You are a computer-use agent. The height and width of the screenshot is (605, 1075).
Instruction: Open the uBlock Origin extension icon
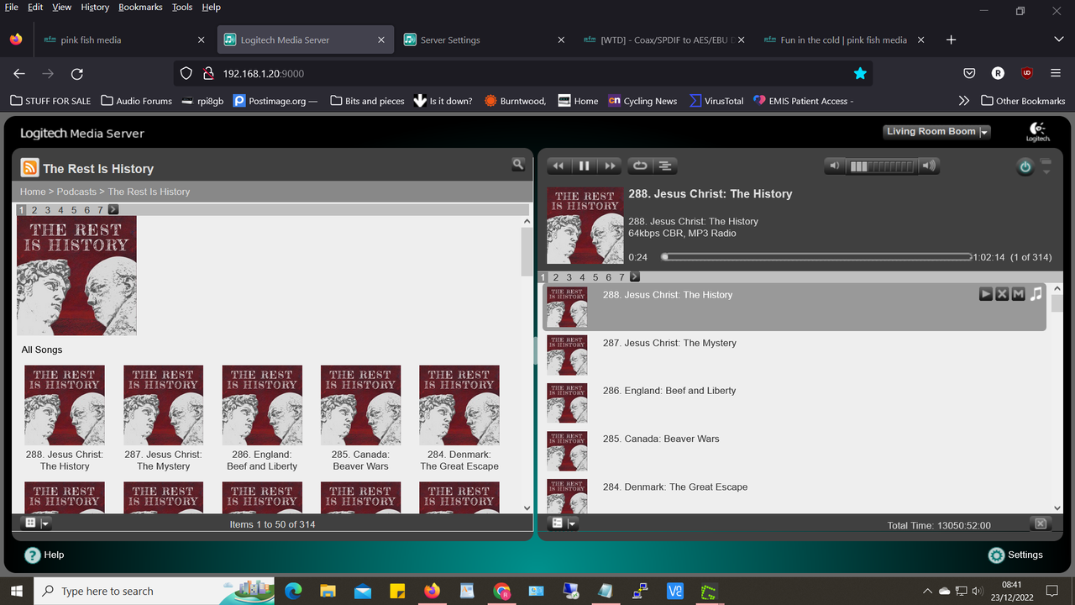point(1026,74)
